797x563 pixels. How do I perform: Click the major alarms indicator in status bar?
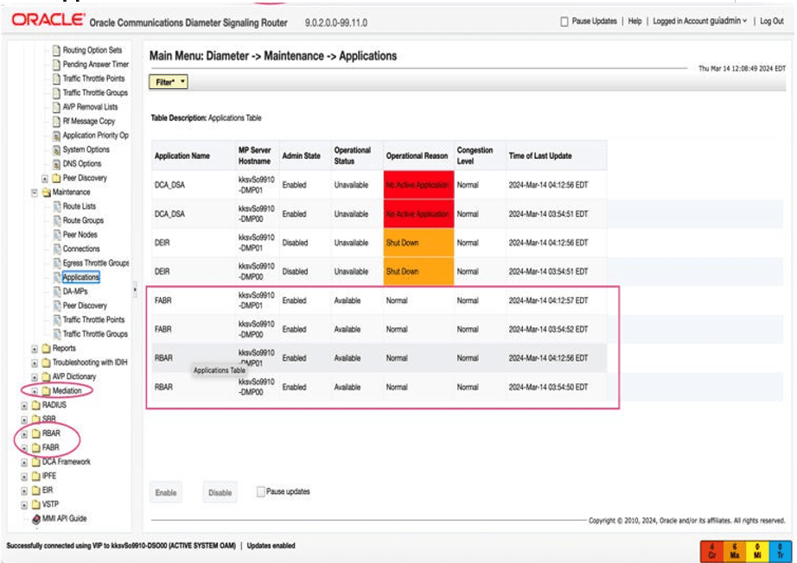pos(735,551)
